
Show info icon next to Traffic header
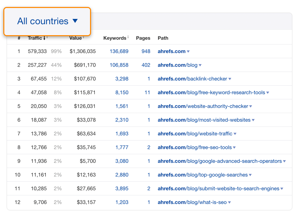tap(47, 37)
